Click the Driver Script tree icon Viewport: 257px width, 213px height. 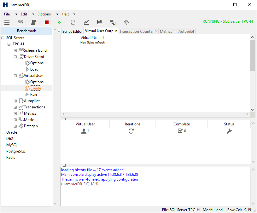point(21,57)
